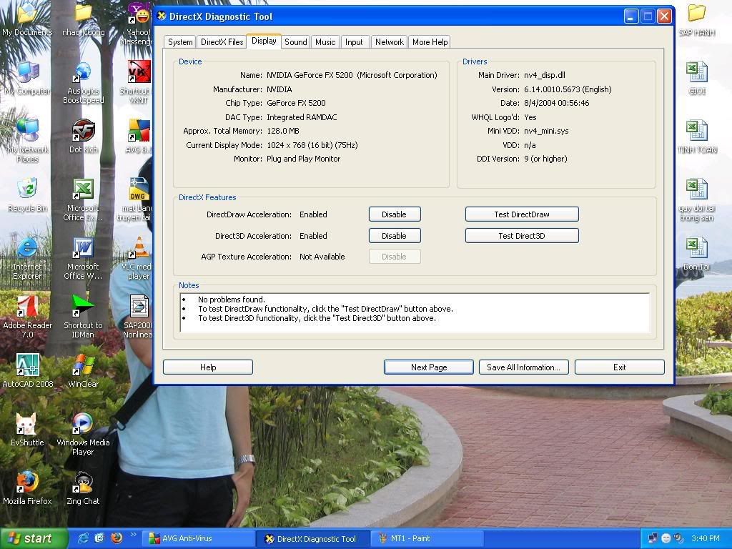Exit the DirectX Diagnostic Tool
The height and width of the screenshot is (549, 732).
620,367
